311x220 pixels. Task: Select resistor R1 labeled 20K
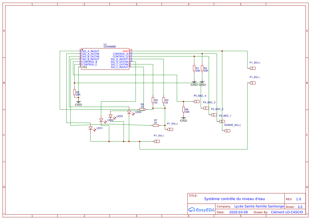coord(194,69)
